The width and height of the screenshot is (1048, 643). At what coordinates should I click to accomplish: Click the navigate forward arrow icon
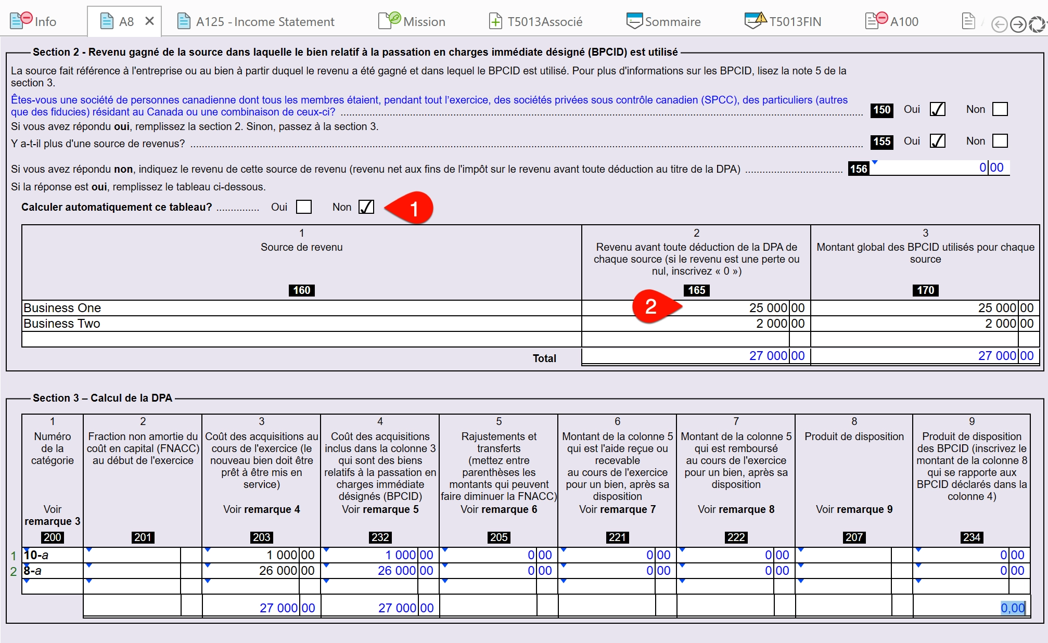coord(1016,21)
